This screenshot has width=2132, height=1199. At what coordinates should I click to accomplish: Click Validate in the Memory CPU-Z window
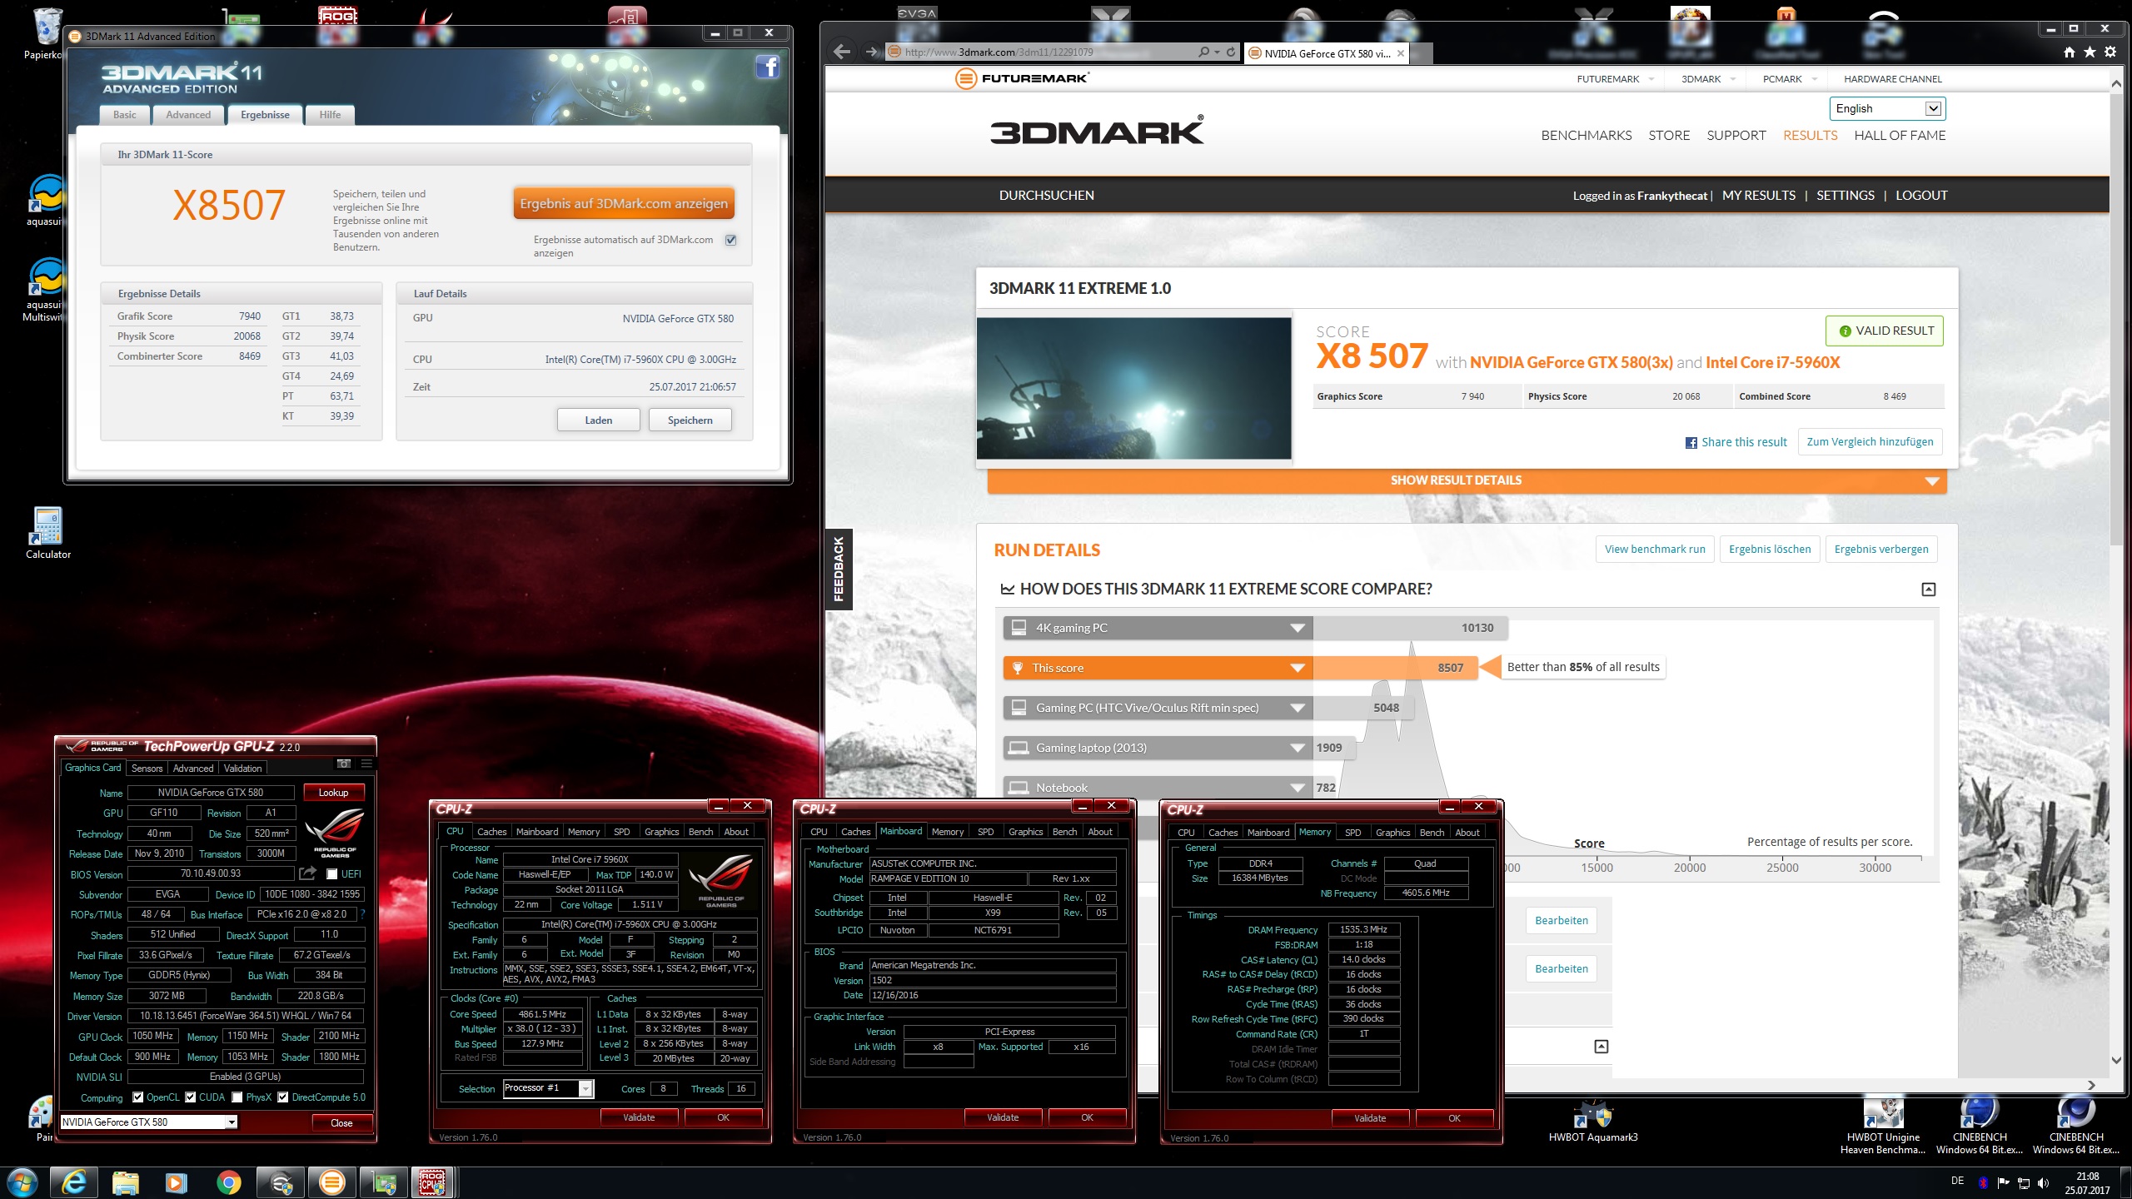(1370, 1118)
